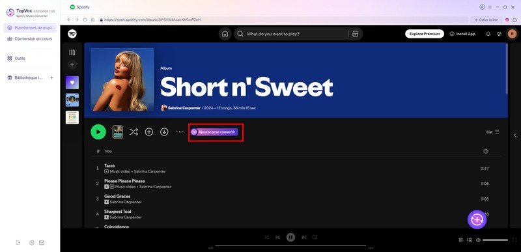Screen dimensions: 521x252
Task: Open Browse icon inside search bar
Action: pos(355,34)
